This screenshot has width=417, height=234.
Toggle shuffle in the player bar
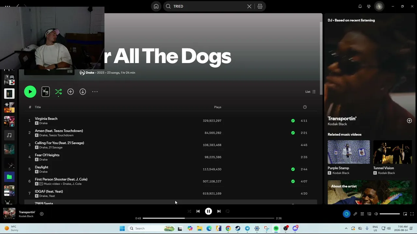click(189, 211)
